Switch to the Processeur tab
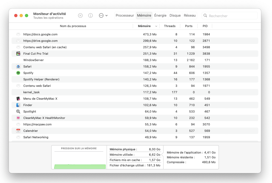 125,16
